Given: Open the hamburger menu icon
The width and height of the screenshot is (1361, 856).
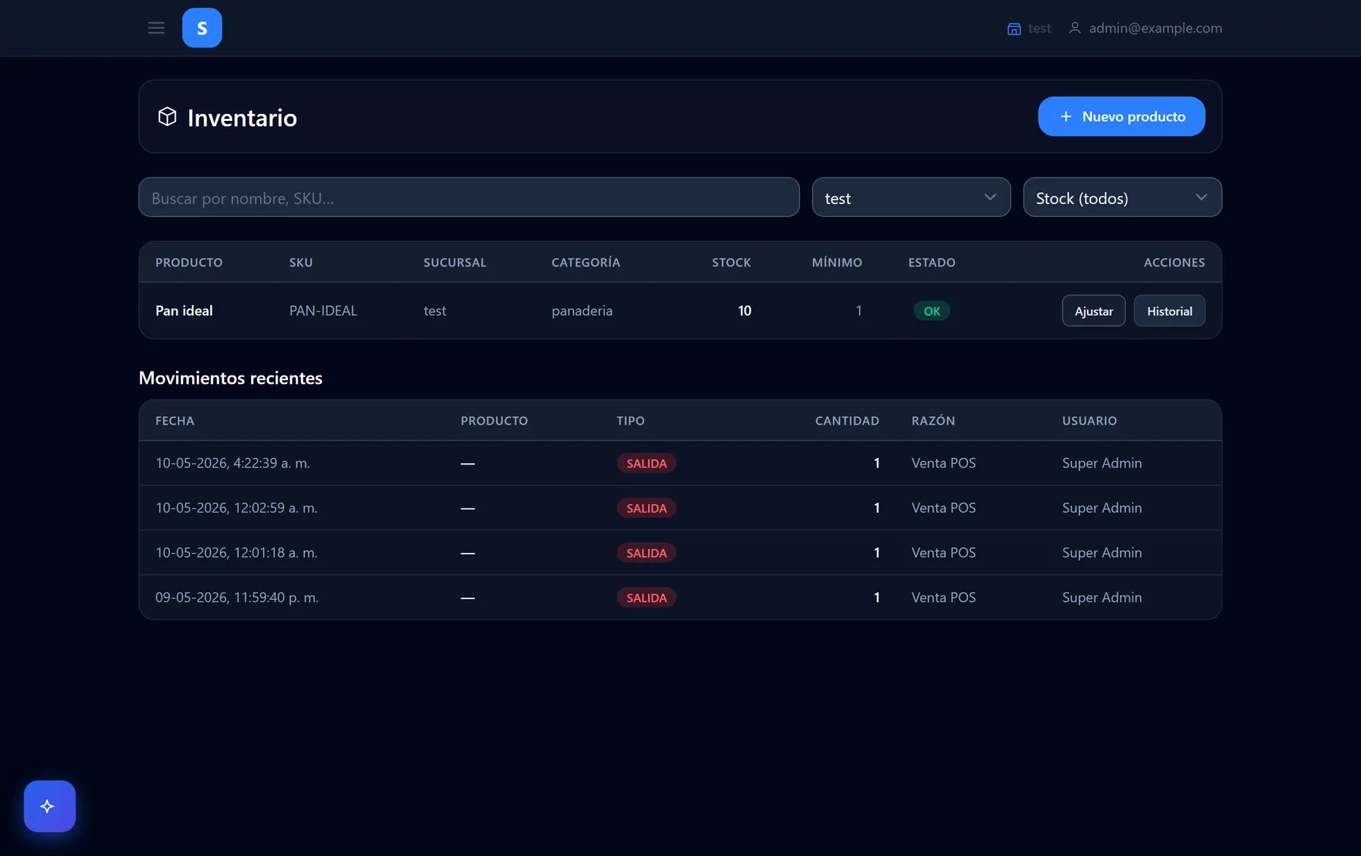Looking at the screenshot, I should (157, 28).
